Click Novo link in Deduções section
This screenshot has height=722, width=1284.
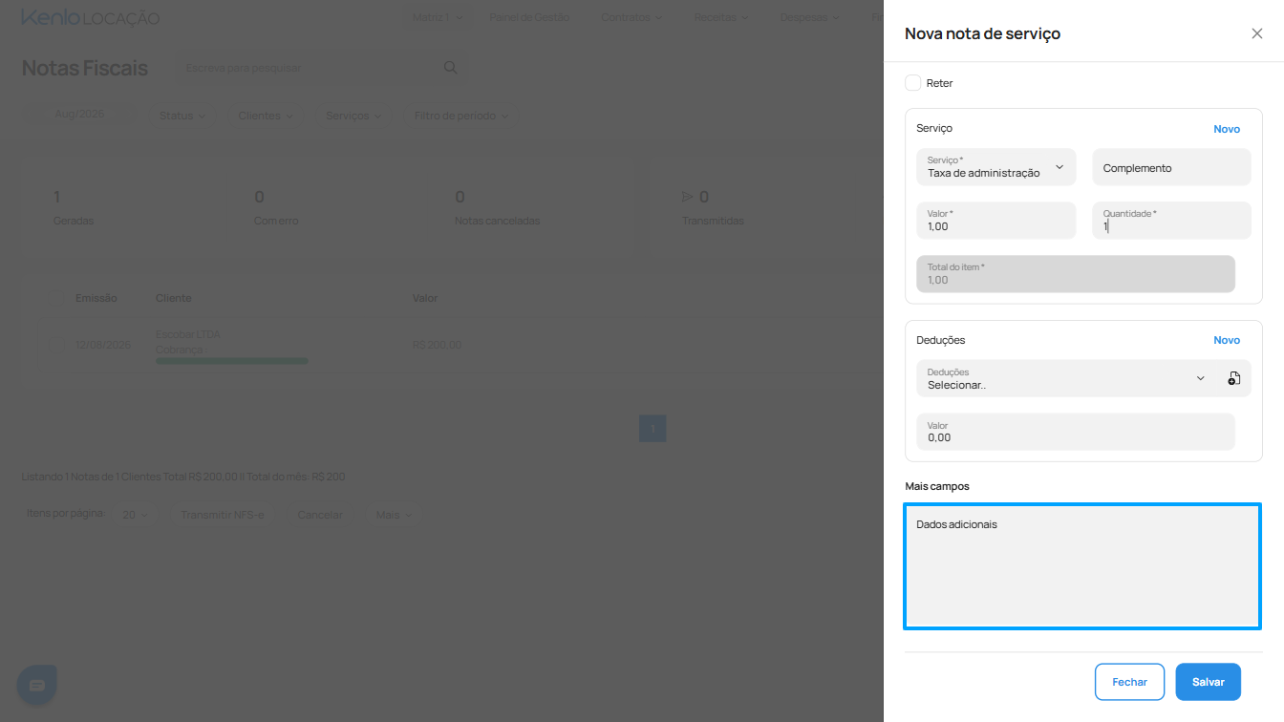click(1227, 340)
